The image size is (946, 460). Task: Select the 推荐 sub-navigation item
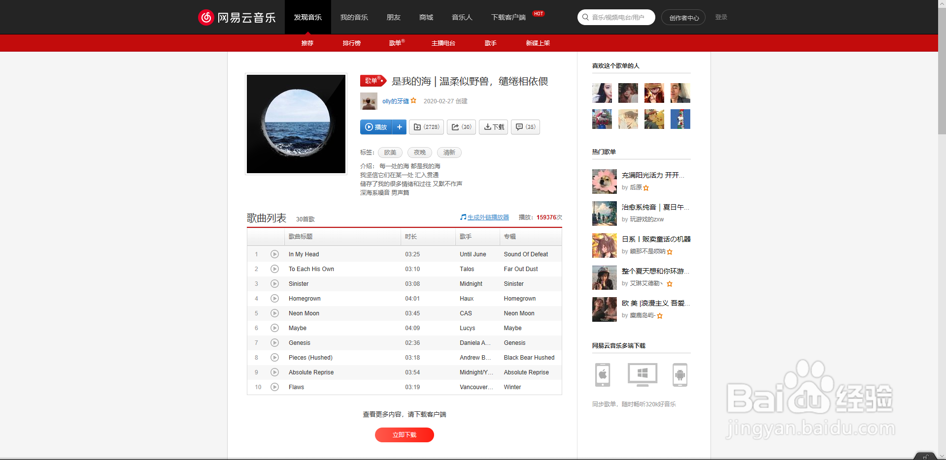point(307,43)
